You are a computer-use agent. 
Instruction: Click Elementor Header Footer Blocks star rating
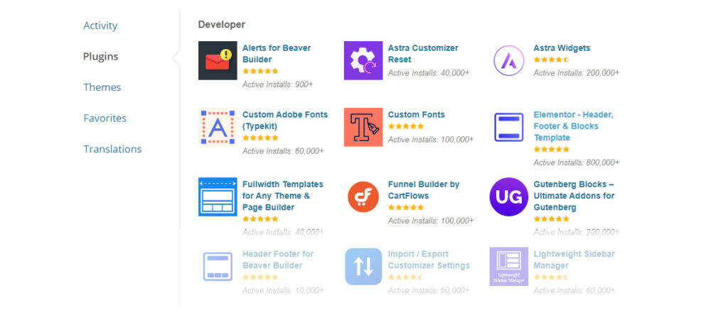[552, 149]
